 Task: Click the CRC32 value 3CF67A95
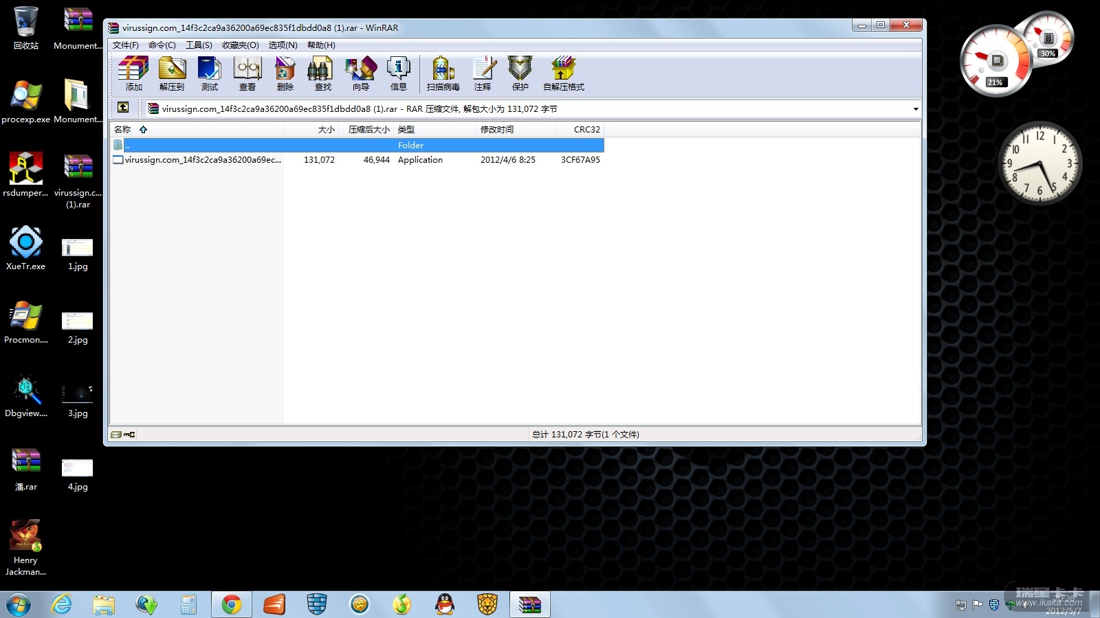[580, 160]
